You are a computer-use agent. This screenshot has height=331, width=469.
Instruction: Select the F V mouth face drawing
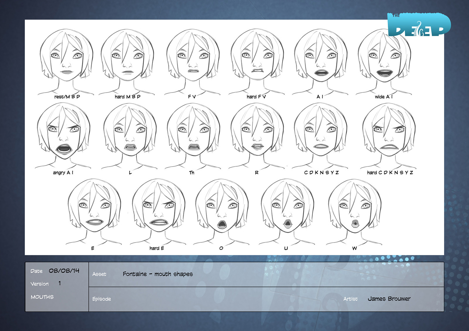[x=193, y=61]
